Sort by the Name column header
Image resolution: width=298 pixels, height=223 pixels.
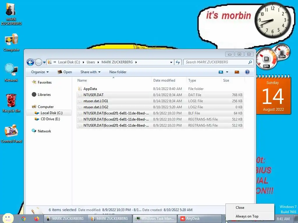coord(113,80)
